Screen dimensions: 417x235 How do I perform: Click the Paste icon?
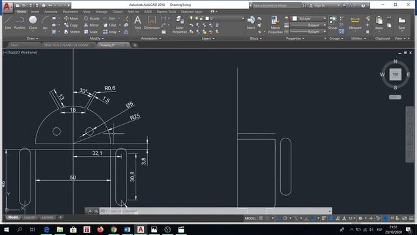[x=379, y=23]
